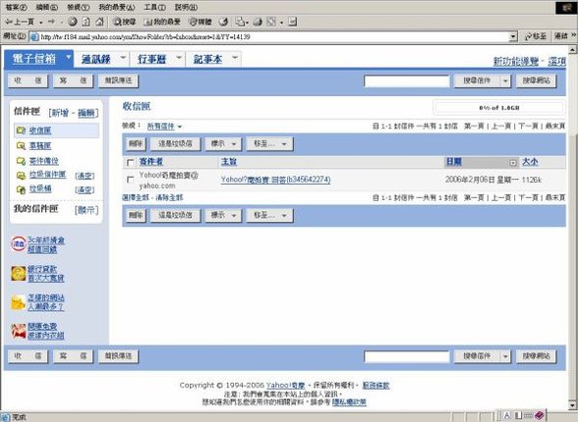Click the Sent (寄件備份) folder icon
578x422 pixels.
coord(21,161)
